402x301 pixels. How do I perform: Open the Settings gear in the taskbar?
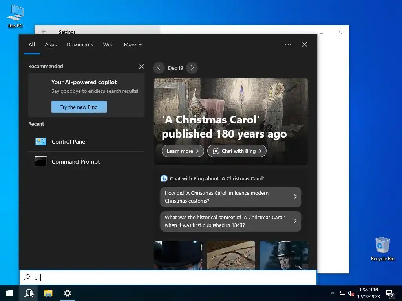[68, 293]
